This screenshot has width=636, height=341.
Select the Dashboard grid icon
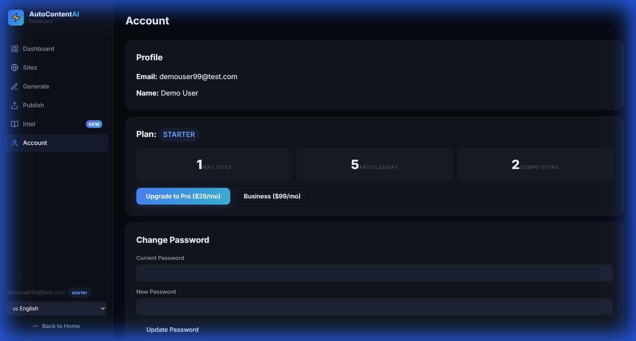[x=14, y=49]
